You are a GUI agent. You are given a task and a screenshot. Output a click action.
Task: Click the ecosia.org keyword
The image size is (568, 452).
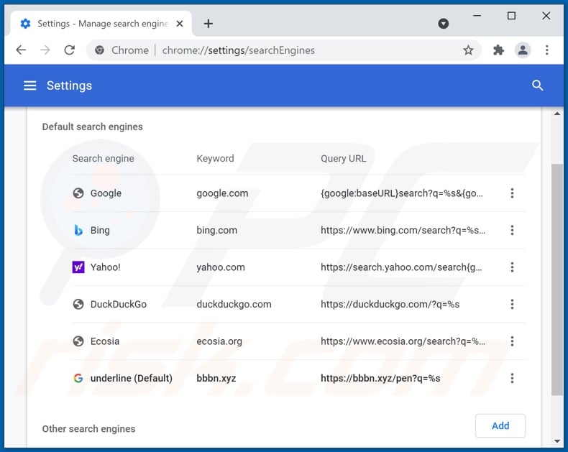click(219, 341)
